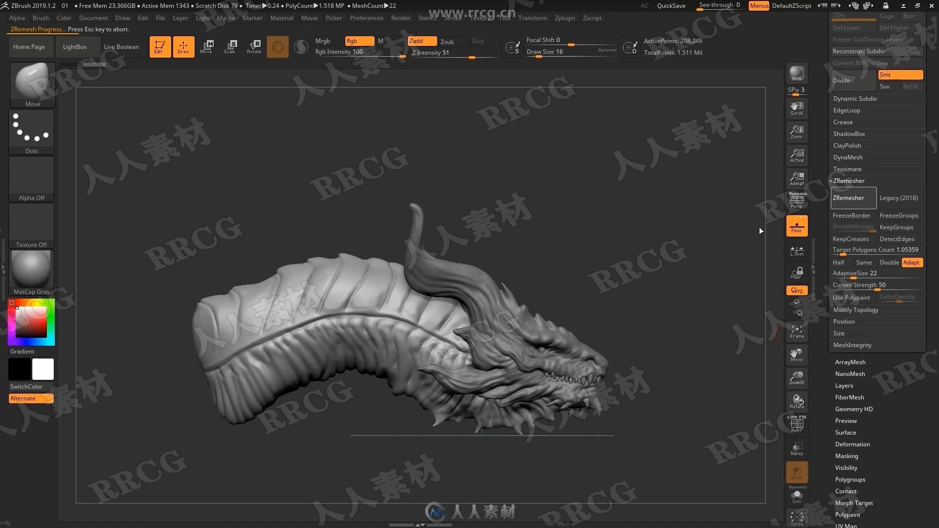Enable ZRemesher Legacy 2018 mode
939x528 pixels.
tap(899, 198)
